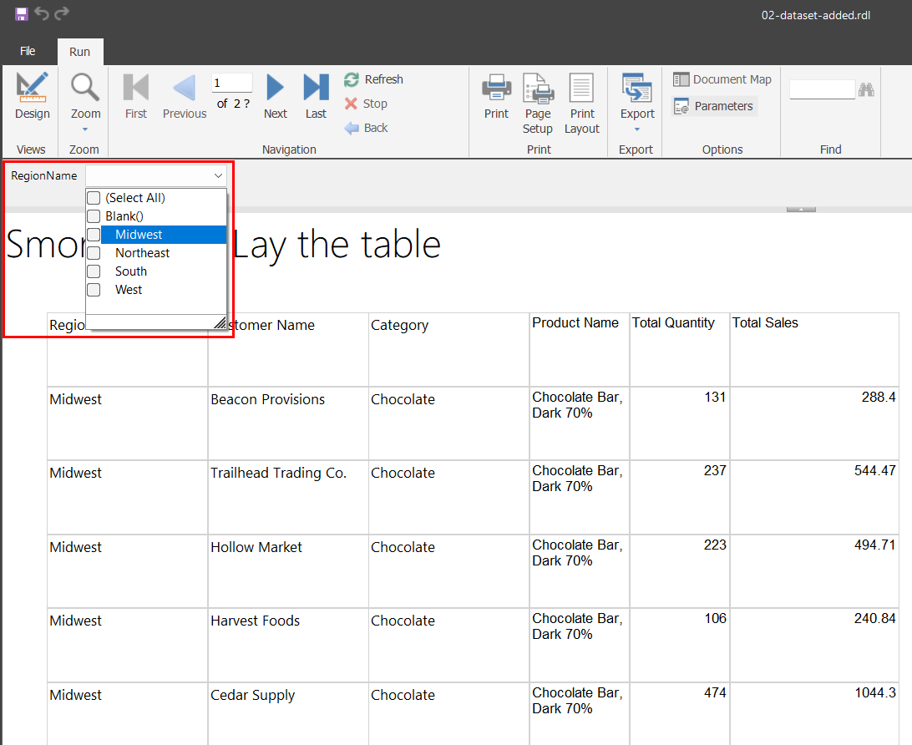Click the 1044.3 total sales value

874,692
